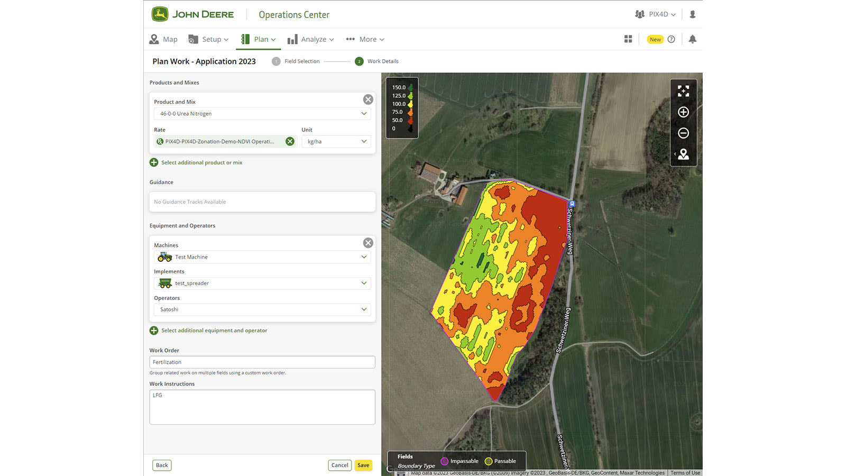
Task: Click the Help question mark icon
Action: coord(671,39)
